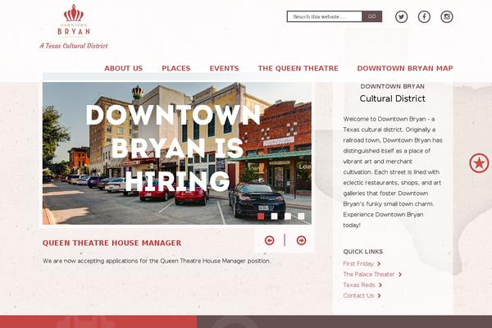Focus the Search this website field
This screenshot has width=492, height=328.
coord(325,16)
